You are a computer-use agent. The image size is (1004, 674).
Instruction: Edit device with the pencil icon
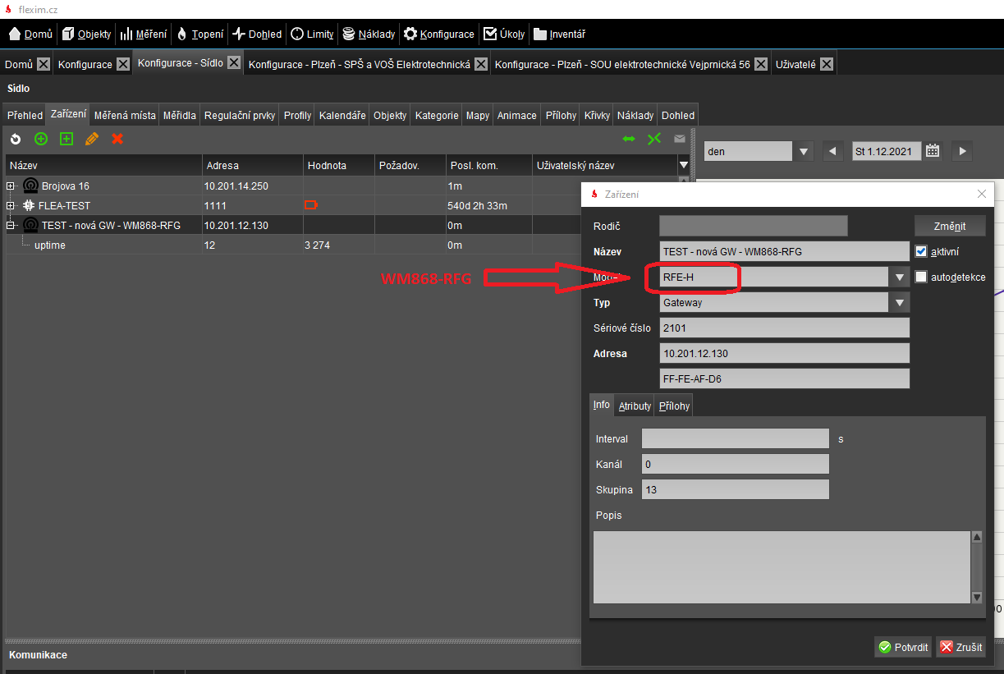tap(92, 139)
